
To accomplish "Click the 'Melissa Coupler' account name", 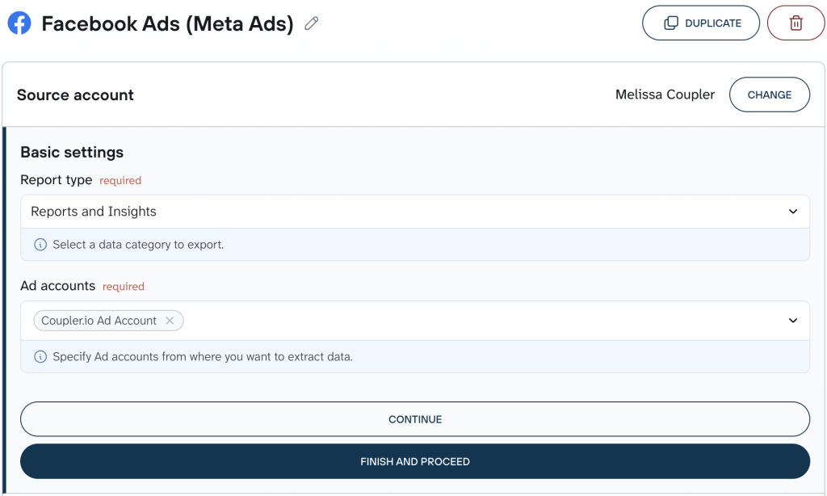I will [x=665, y=95].
